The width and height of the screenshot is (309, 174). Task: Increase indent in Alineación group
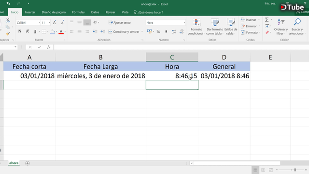pos(103,31)
